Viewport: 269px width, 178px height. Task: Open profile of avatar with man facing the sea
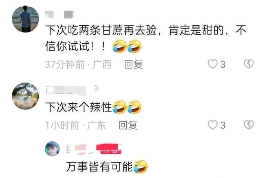coord(25,19)
